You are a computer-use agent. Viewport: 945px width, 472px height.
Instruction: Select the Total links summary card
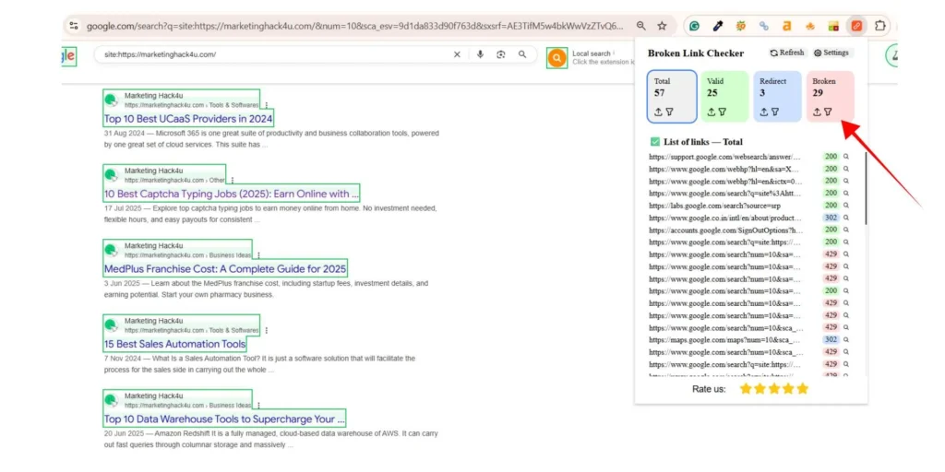pyautogui.click(x=672, y=96)
